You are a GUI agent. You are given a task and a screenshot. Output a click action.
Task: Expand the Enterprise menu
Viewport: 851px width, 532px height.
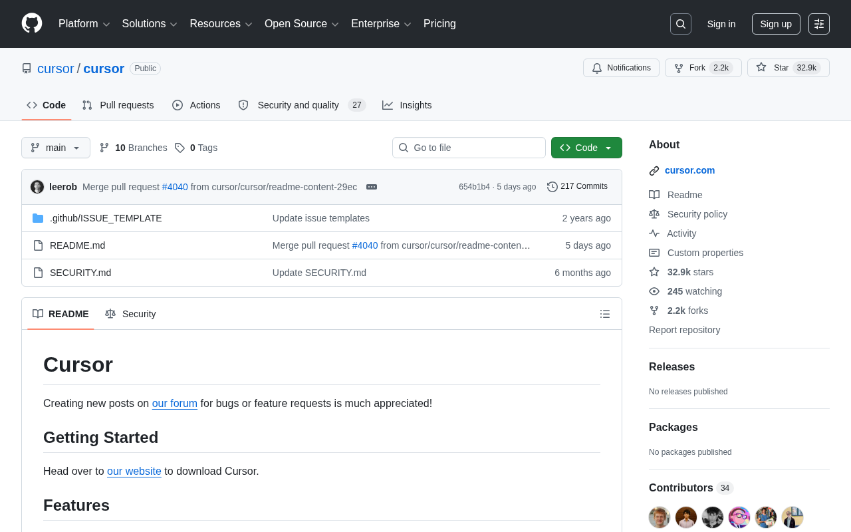coord(382,24)
